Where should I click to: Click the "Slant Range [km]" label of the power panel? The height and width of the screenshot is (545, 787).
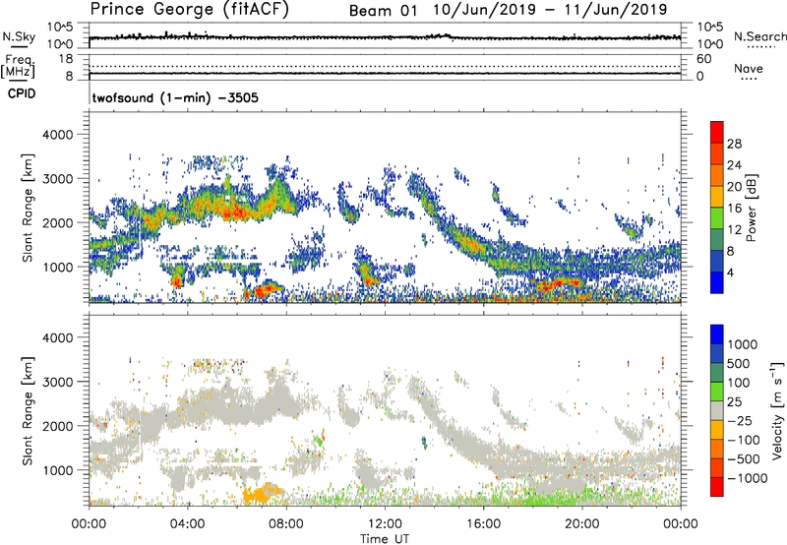pos(28,208)
